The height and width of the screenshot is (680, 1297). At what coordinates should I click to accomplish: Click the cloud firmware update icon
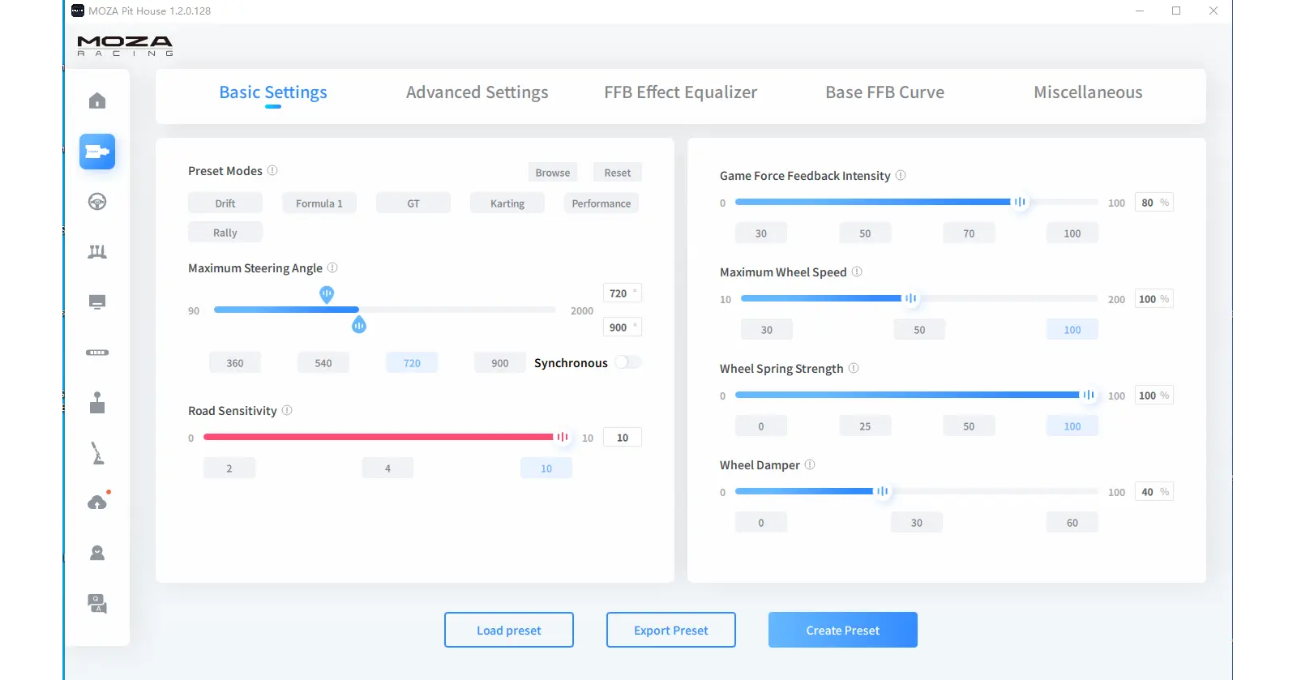pyautogui.click(x=97, y=503)
